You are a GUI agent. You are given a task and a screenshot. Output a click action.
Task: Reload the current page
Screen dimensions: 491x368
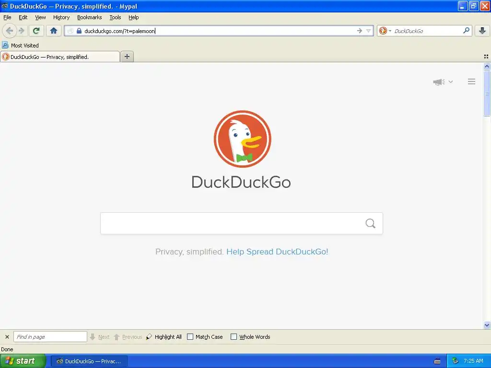[x=36, y=31]
